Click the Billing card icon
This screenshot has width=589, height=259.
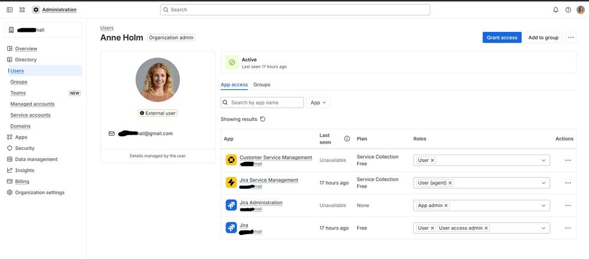[x=10, y=181]
